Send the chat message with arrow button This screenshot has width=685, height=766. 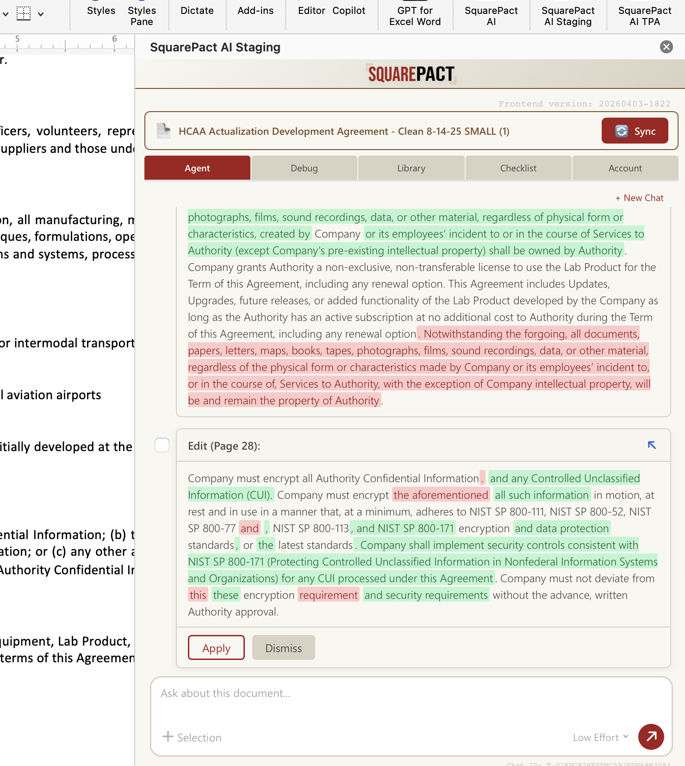tap(651, 737)
